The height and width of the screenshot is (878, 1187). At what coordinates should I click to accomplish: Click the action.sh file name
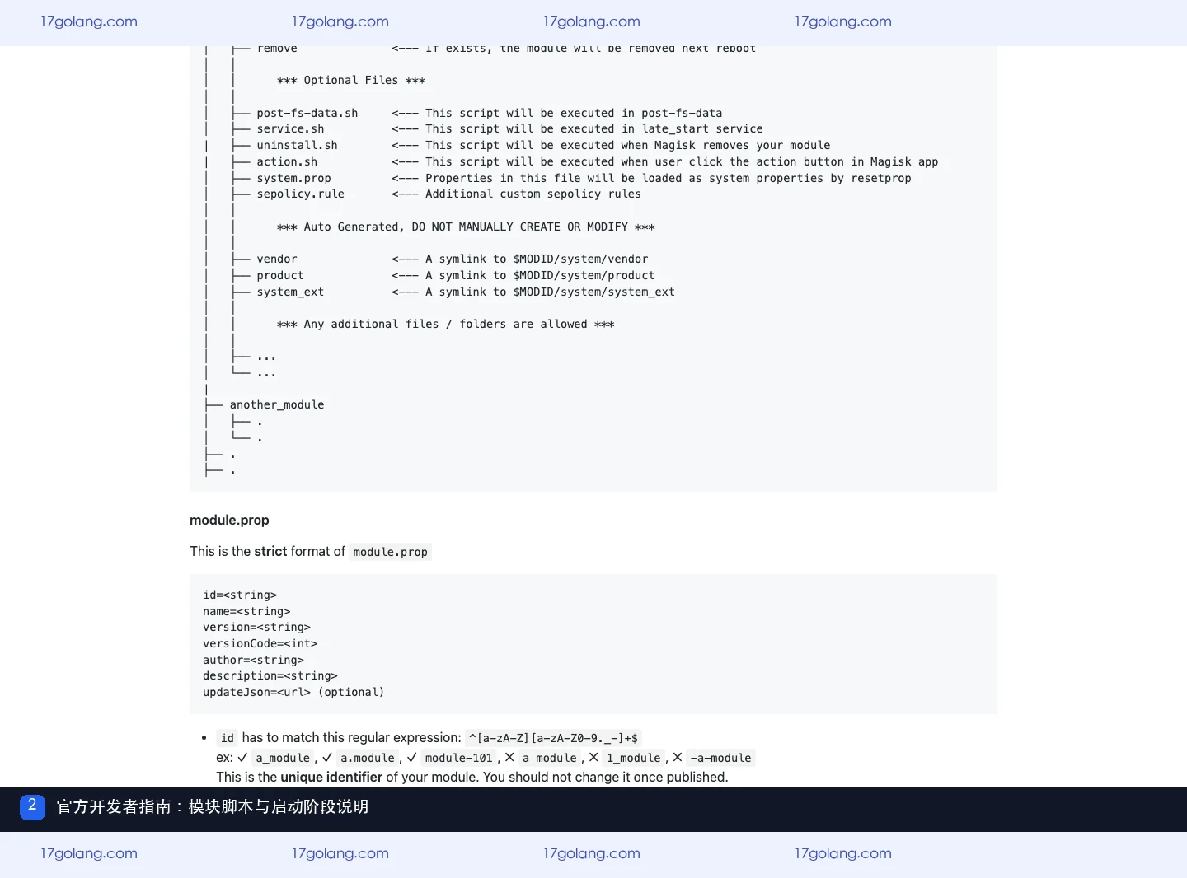click(287, 161)
